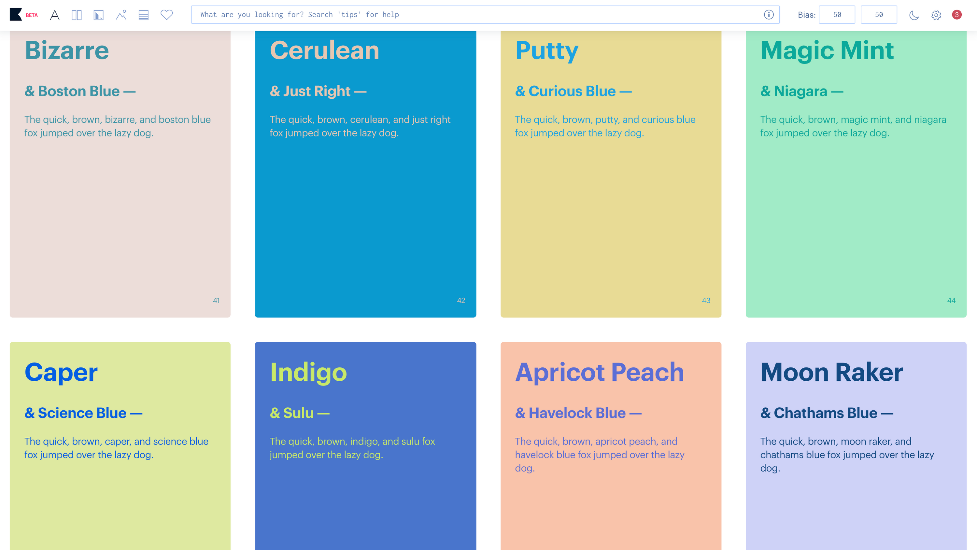The image size is (977, 550).
Task: Toggle dark mode moon icon
Action: (914, 15)
